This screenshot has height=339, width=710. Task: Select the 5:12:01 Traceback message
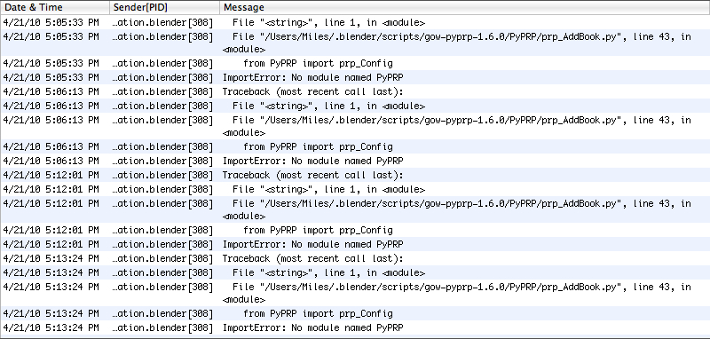point(313,175)
